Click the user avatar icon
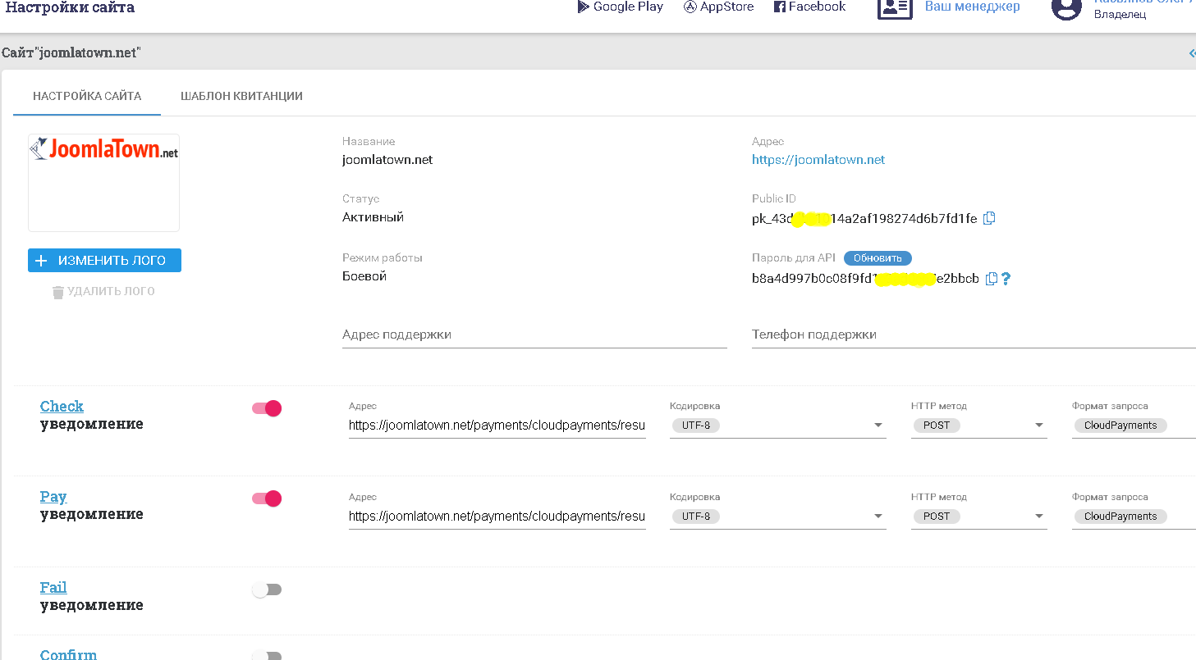1196x660 pixels. [1066, 8]
